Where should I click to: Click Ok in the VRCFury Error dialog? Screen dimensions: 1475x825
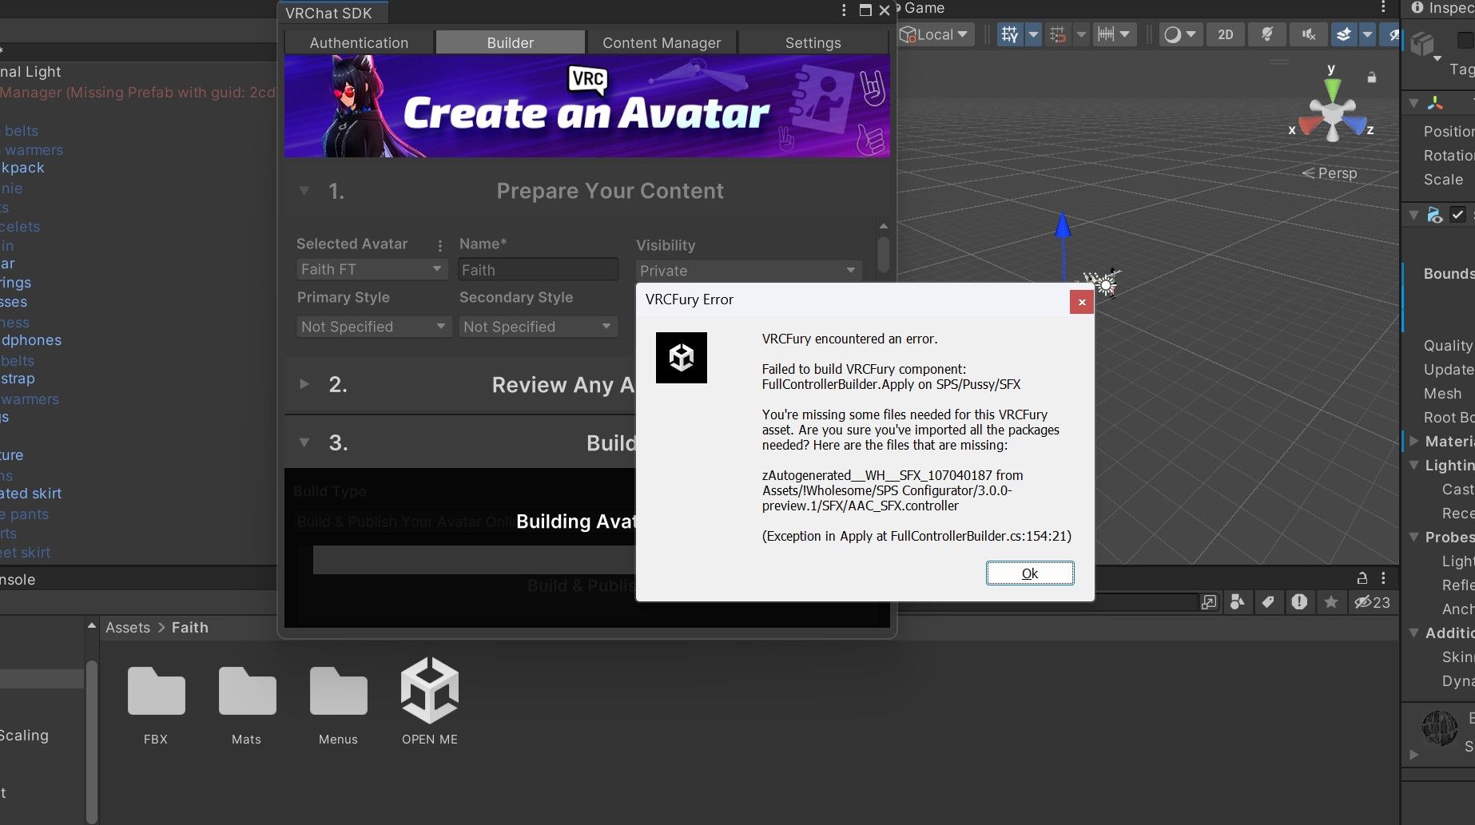point(1030,573)
